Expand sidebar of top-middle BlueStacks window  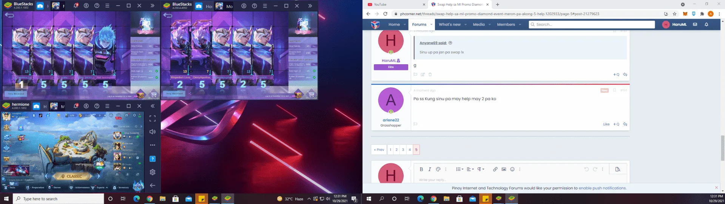click(x=310, y=6)
